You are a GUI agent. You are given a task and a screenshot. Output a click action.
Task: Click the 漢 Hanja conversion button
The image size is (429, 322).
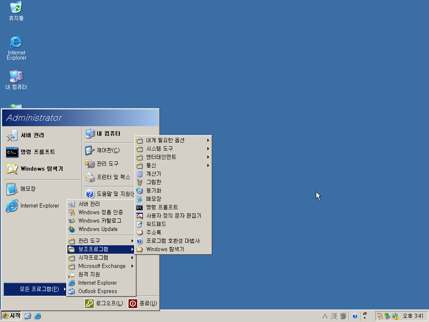click(x=334, y=317)
